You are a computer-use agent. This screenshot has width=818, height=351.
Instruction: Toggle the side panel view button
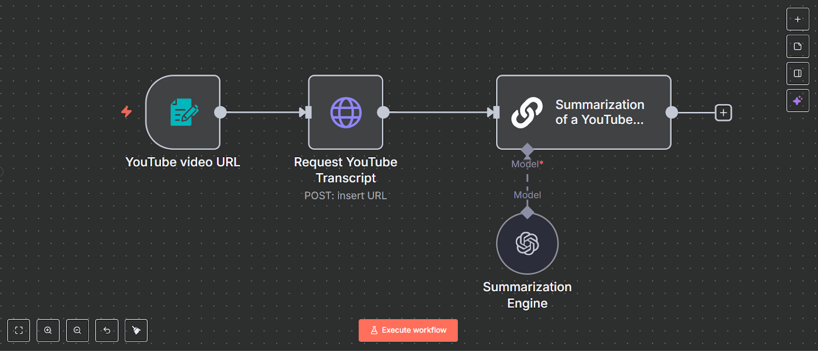(x=798, y=73)
